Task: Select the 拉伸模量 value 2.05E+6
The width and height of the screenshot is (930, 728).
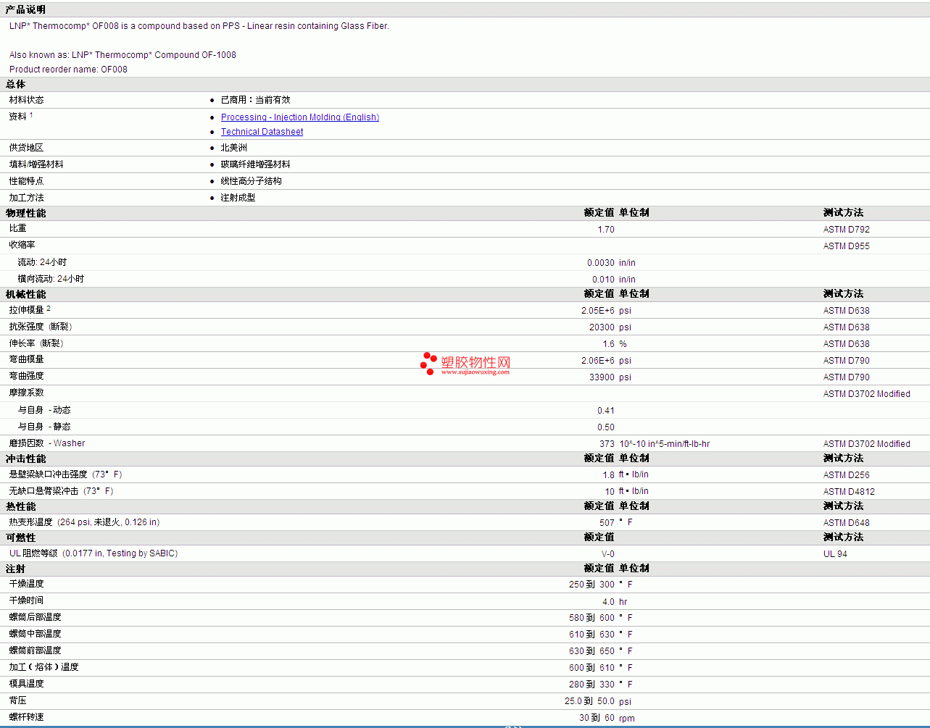Action: 598,311
